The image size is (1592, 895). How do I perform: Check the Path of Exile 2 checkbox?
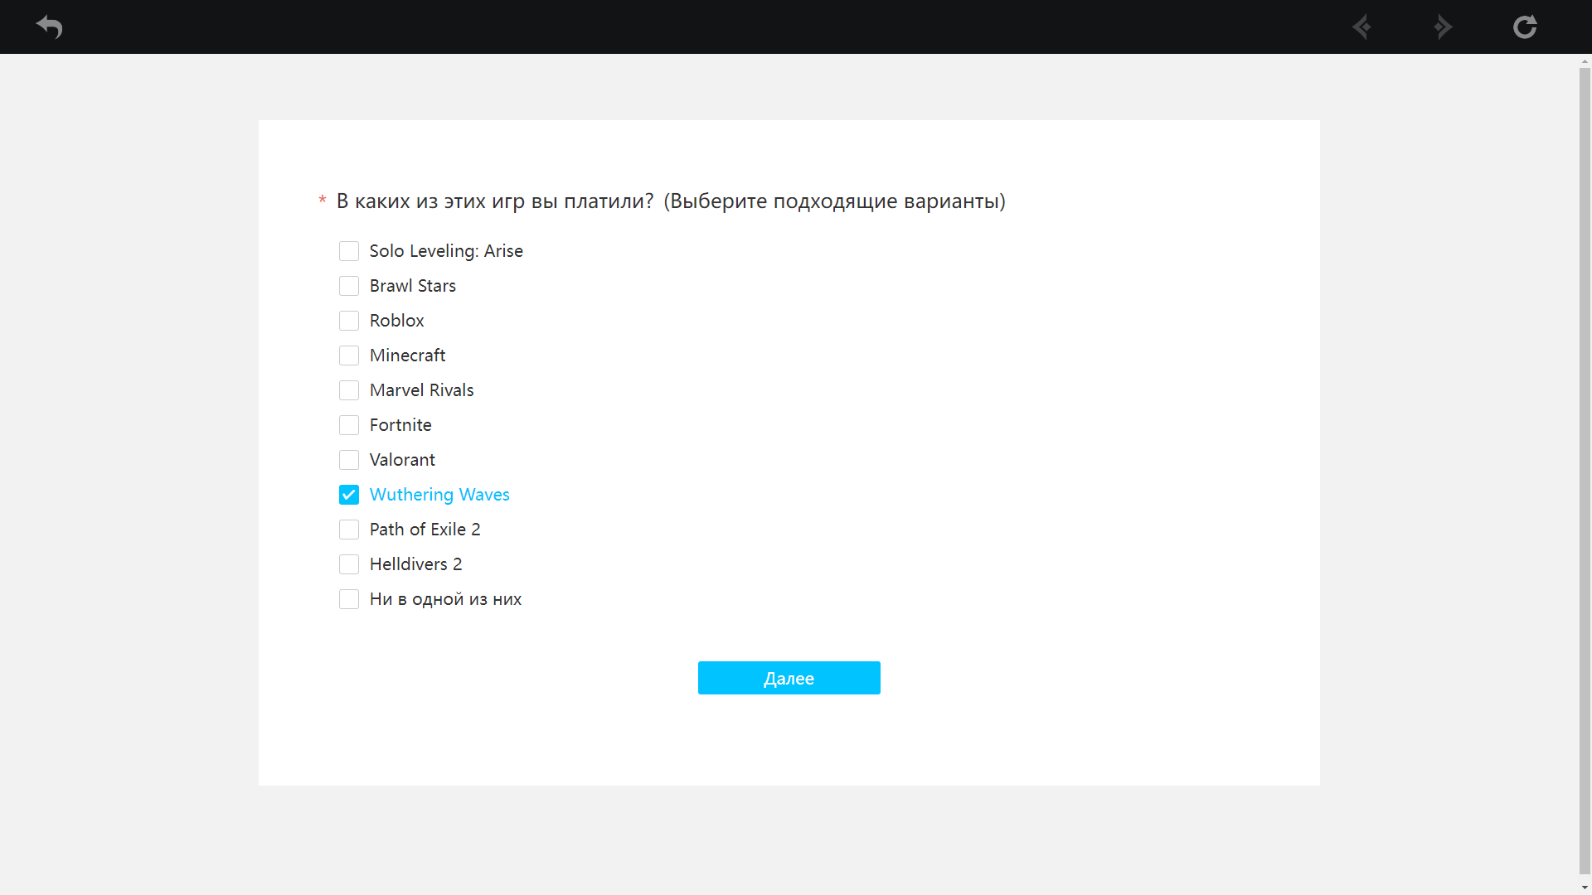349,530
